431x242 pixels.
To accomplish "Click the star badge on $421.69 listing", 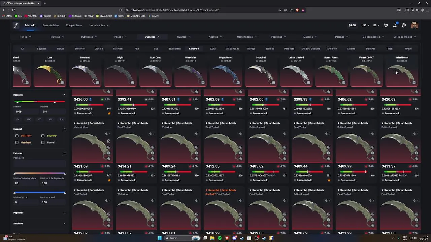I will point(109,180).
